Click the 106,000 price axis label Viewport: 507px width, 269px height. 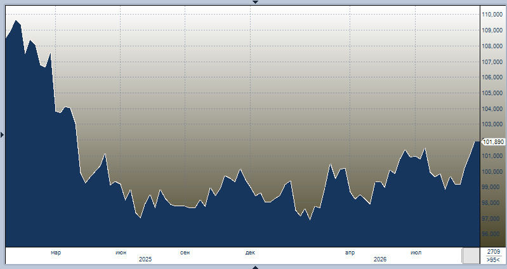tap(492, 77)
